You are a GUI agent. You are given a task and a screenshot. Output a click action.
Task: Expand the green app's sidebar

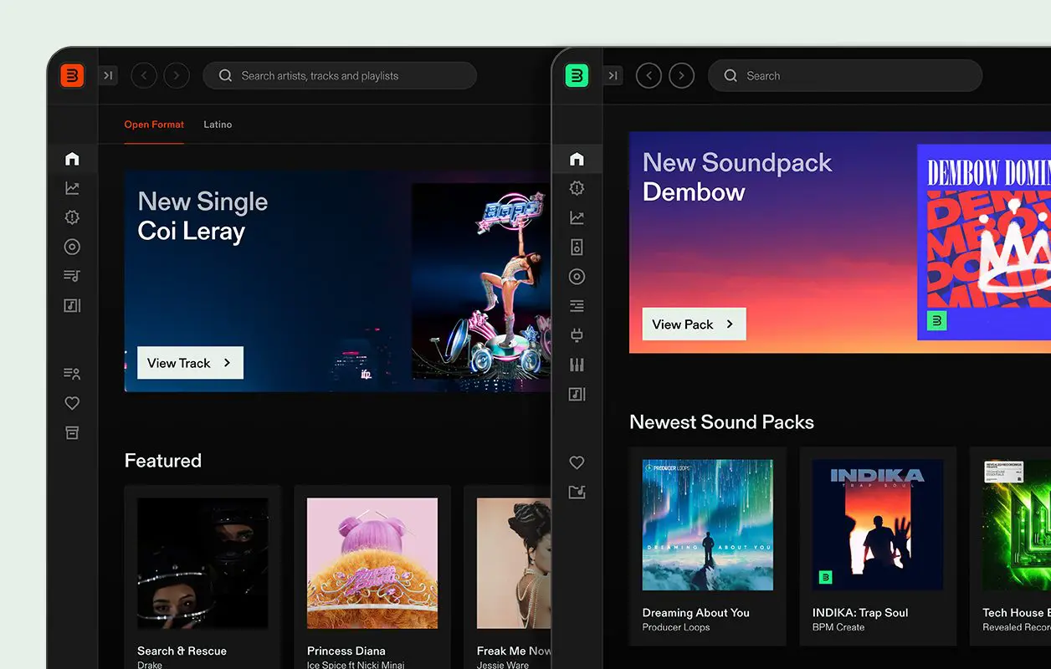coord(613,76)
